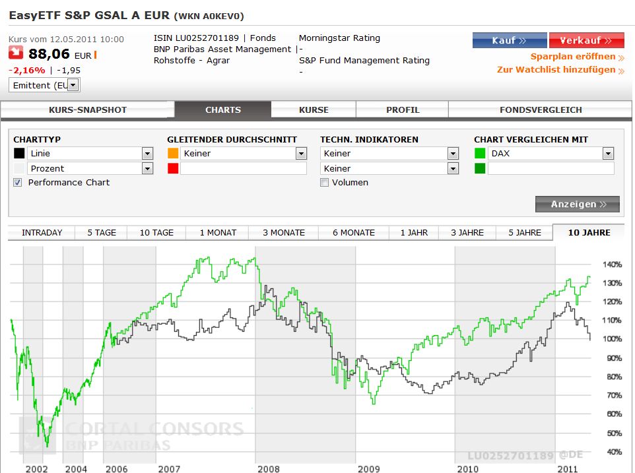The image size is (635, 473).
Task: Select the 10 Jahre time range
Action: point(589,233)
